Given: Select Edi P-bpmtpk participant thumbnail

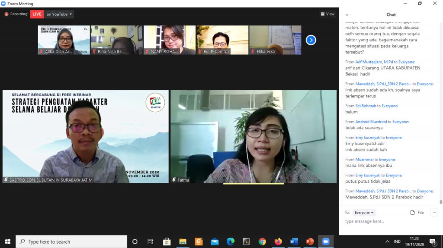Looking at the screenshot, I should 222,40.
